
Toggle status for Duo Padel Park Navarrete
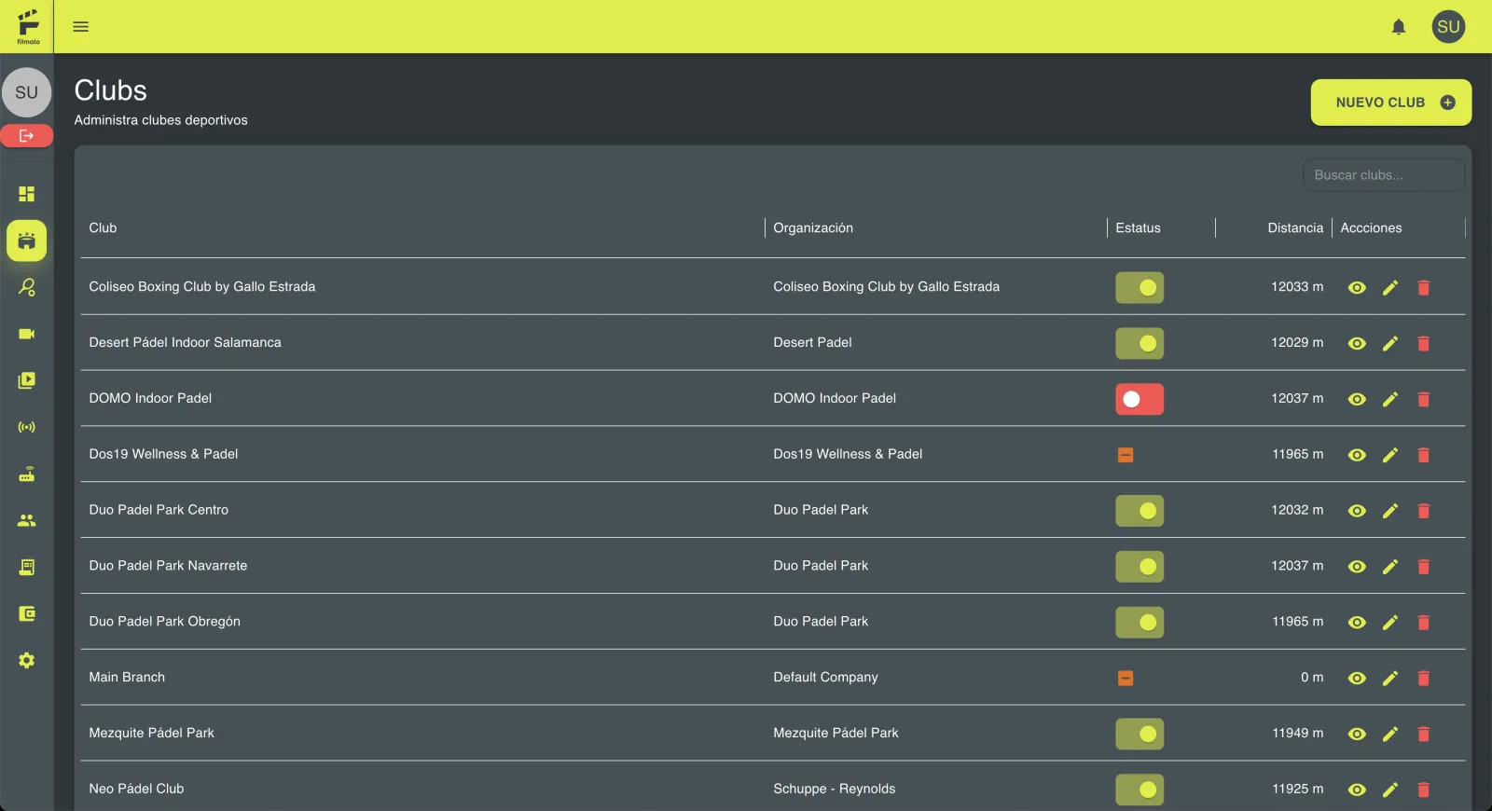(1140, 567)
